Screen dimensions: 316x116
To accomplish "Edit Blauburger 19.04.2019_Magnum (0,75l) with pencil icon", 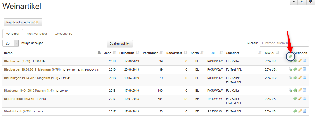I will (x=300, y=69).
